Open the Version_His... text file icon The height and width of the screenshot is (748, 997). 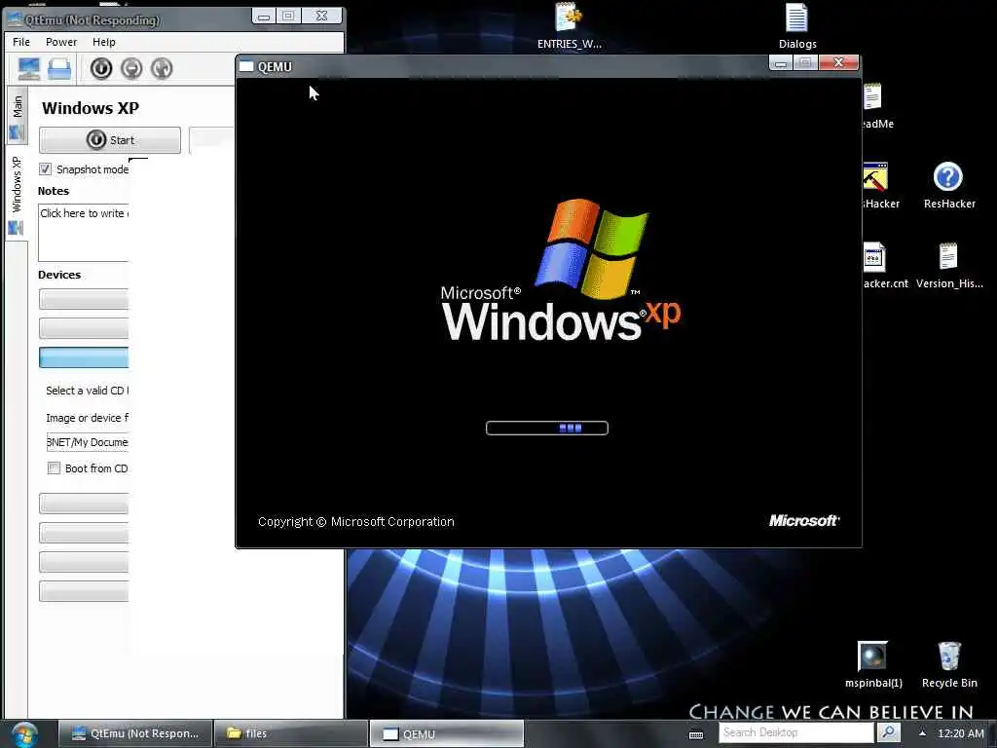pos(948,265)
